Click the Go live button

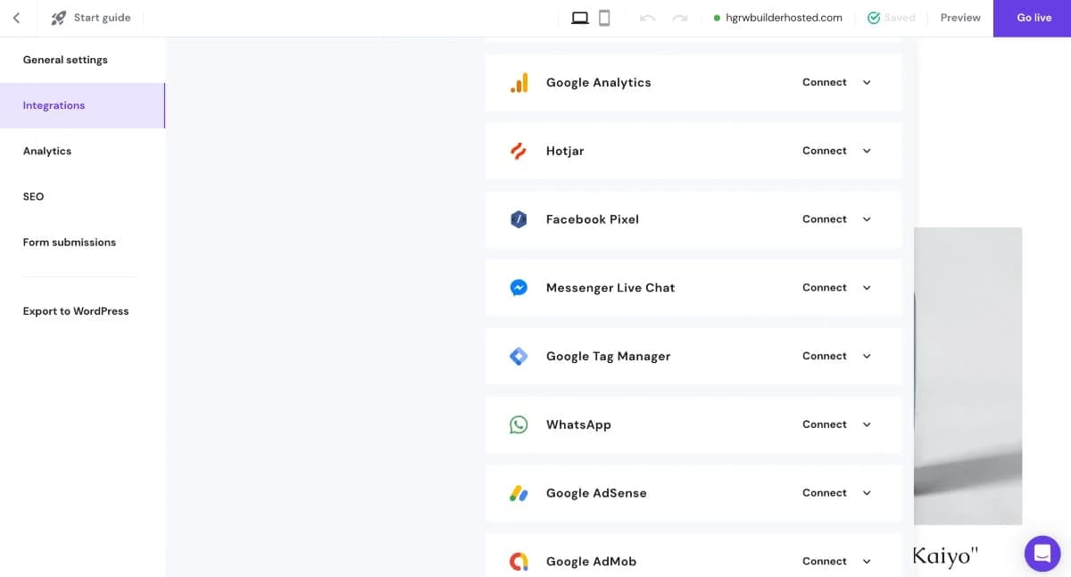(1034, 18)
